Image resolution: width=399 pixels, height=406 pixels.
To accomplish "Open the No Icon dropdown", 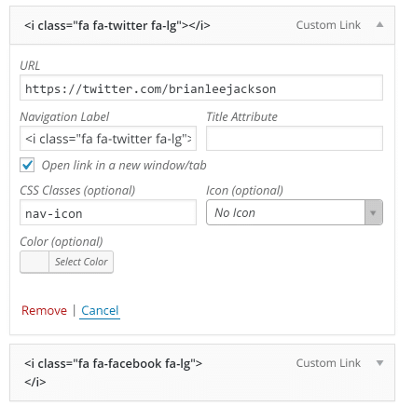I will coord(295,212).
